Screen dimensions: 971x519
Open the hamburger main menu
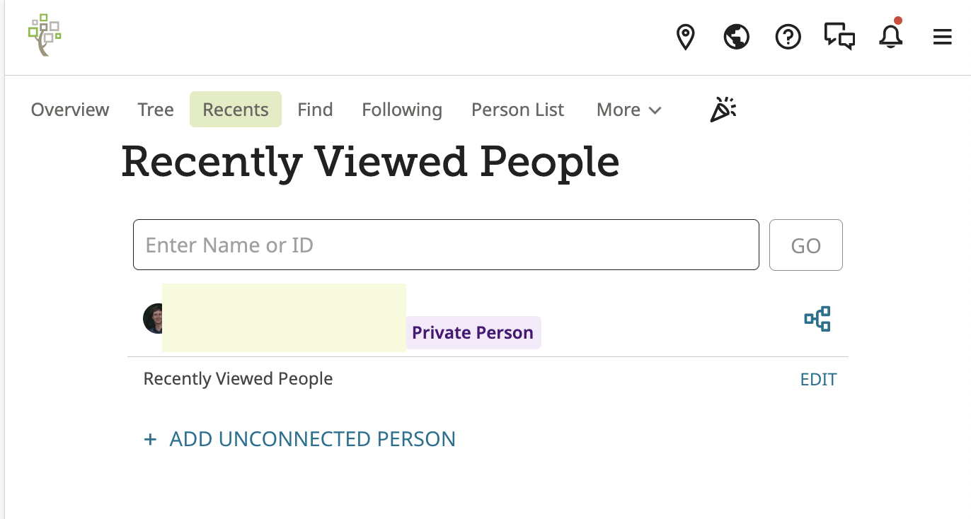click(942, 37)
